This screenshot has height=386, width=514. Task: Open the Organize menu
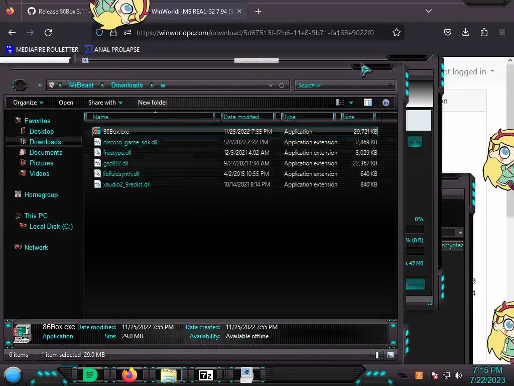[x=28, y=103]
